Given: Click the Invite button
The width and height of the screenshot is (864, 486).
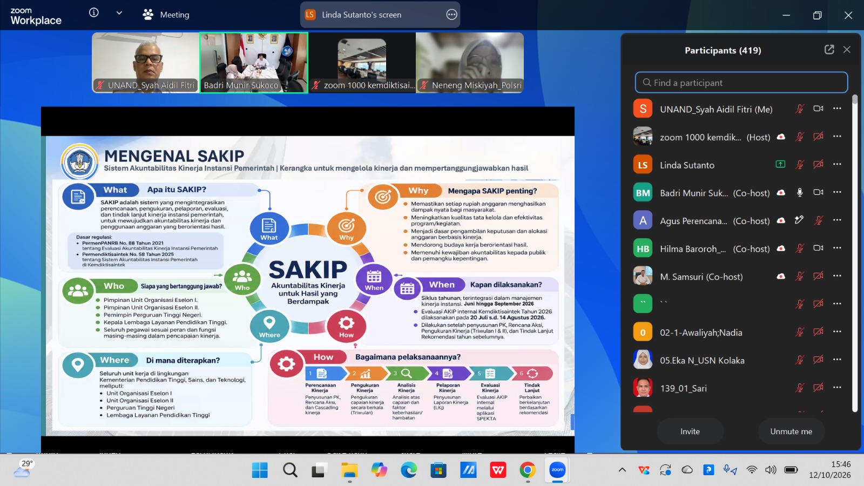Looking at the screenshot, I should tap(690, 431).
